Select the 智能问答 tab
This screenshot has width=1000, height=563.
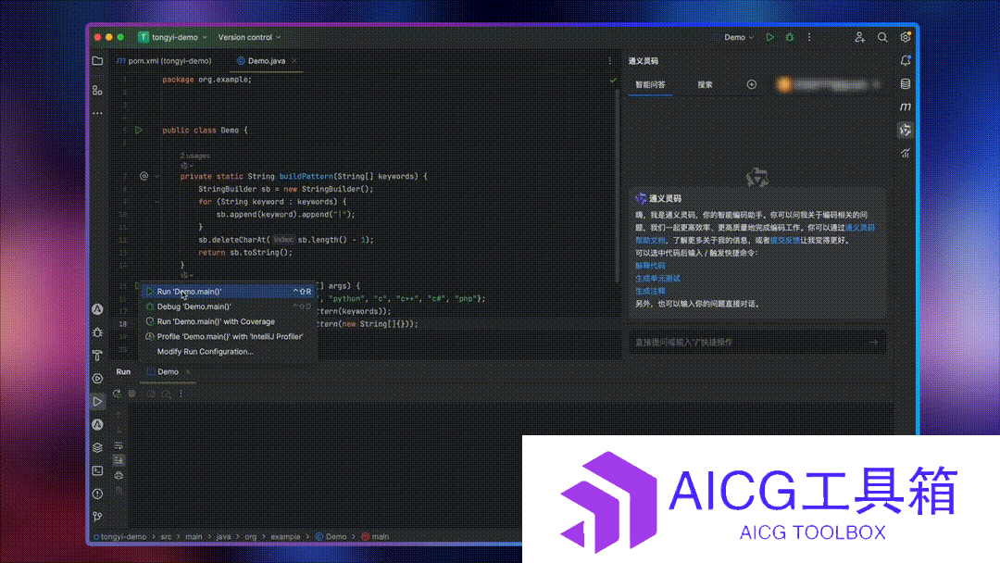click(x=650, y=84)
